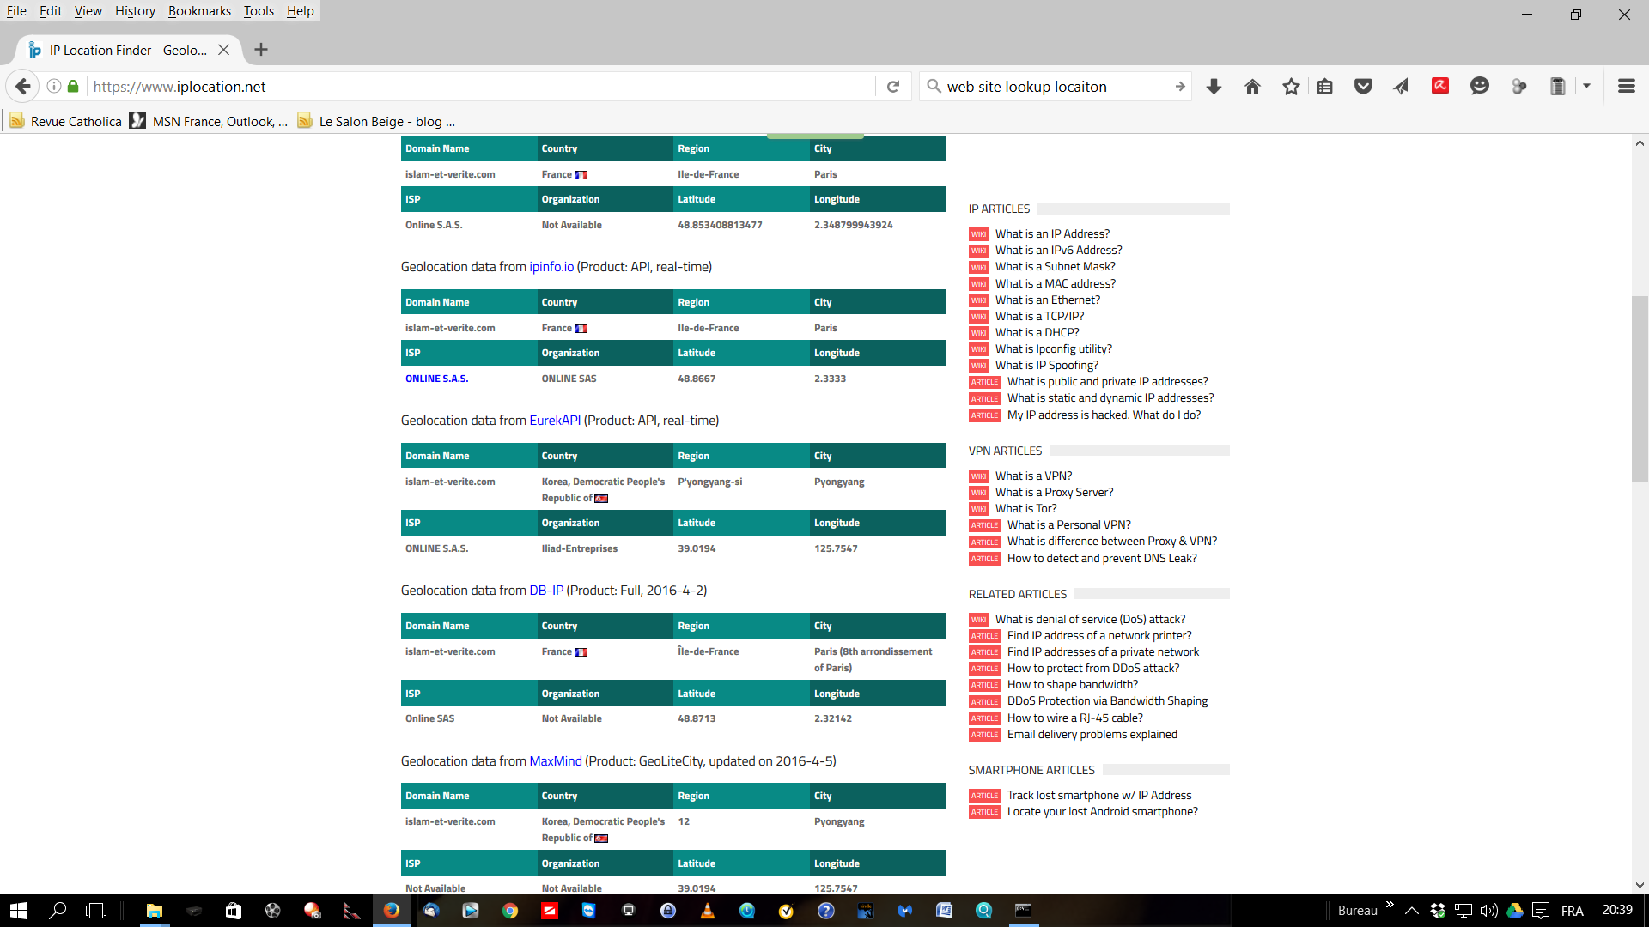Open the Help menu
The width and height of the screenshot is (1649, 927).
(x=300, y=11)
